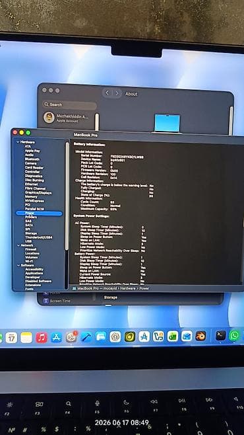Open the ChatGPT app in the Dock
244x435 pixels.
pyautogui.click(x=115, y=336)
